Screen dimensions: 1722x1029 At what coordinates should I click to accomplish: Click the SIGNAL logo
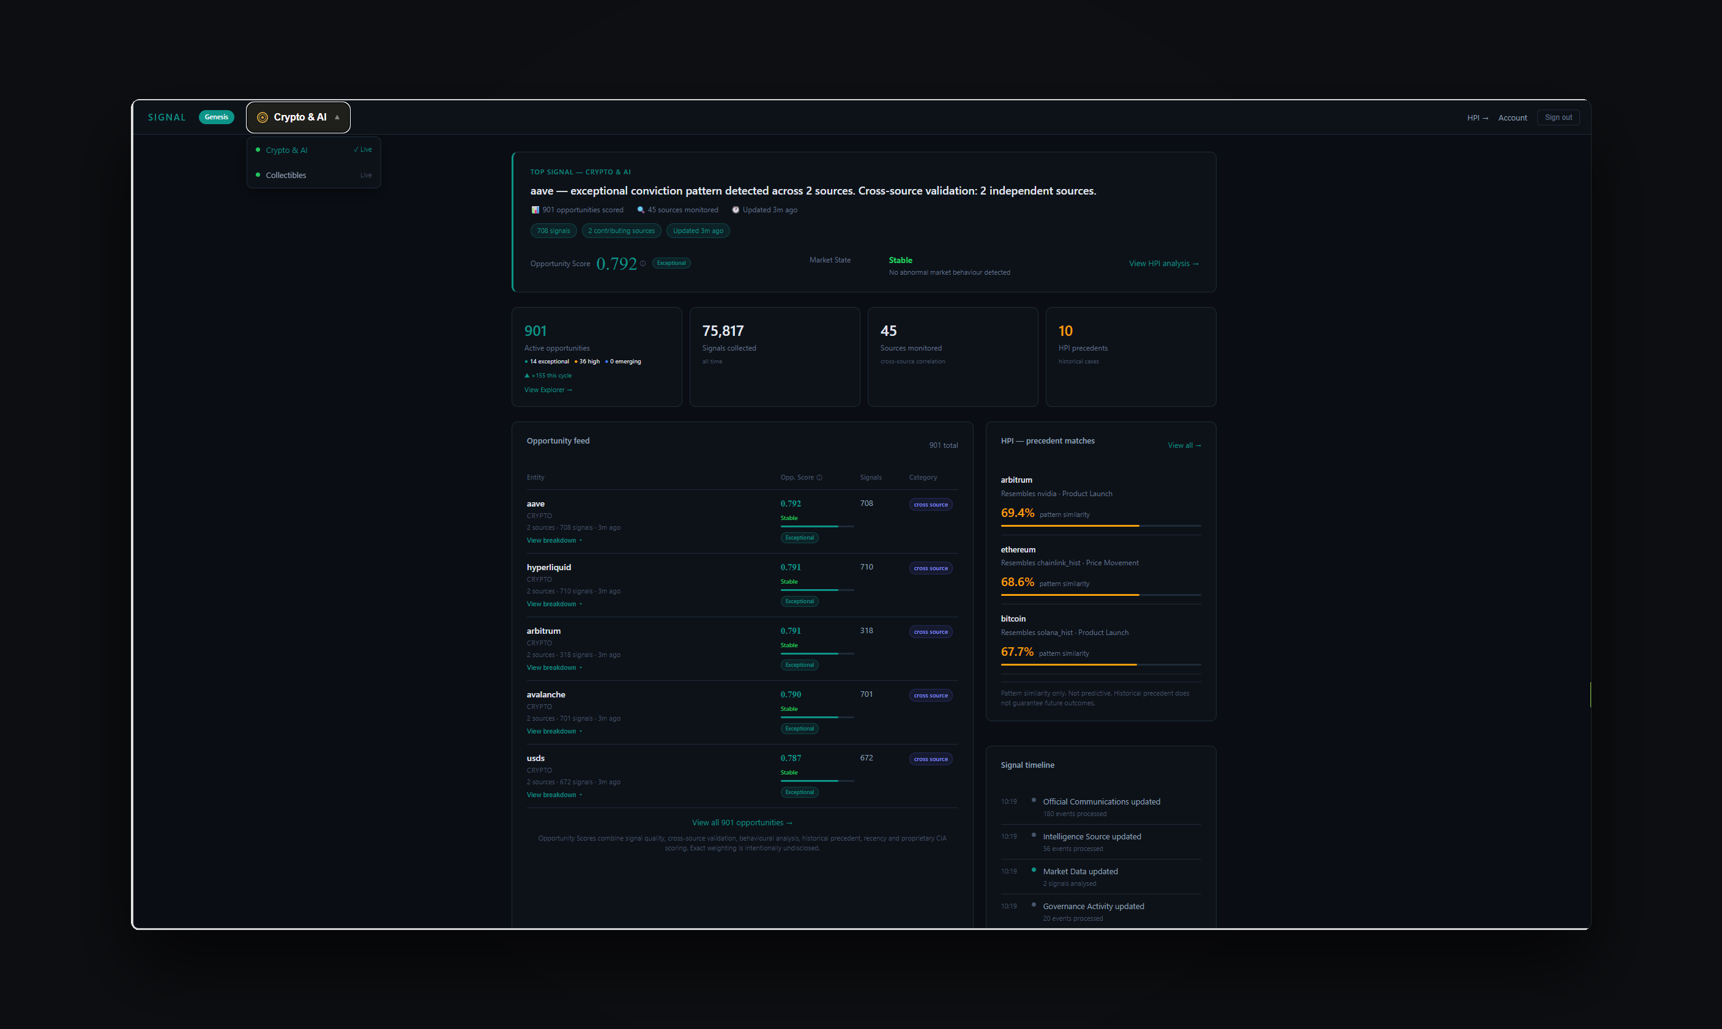166,117
